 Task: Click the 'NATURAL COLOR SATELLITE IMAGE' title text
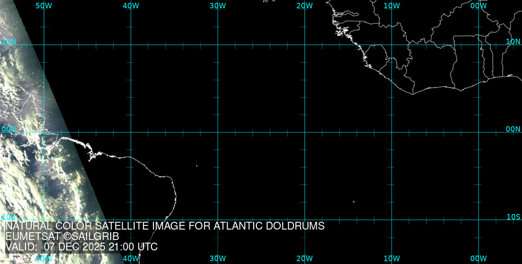(165, 226)
